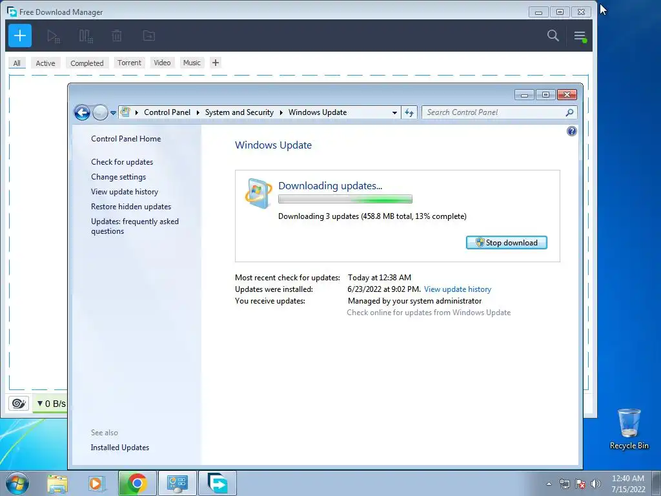Open Installed Updates link
Viewport: 661px width, 496px height.
119,448
